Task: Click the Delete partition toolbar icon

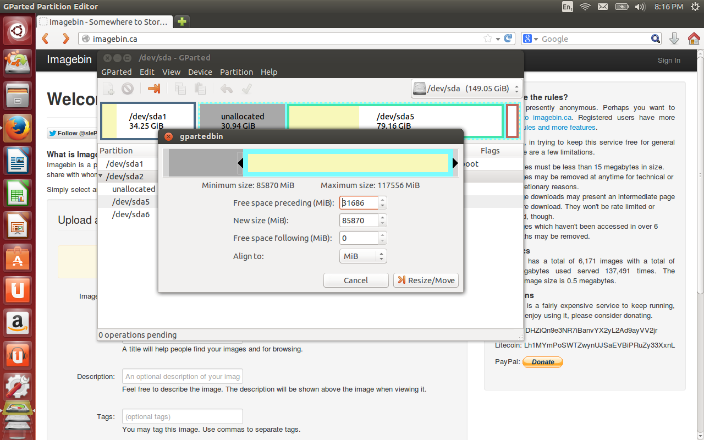Action: [128, 88]
